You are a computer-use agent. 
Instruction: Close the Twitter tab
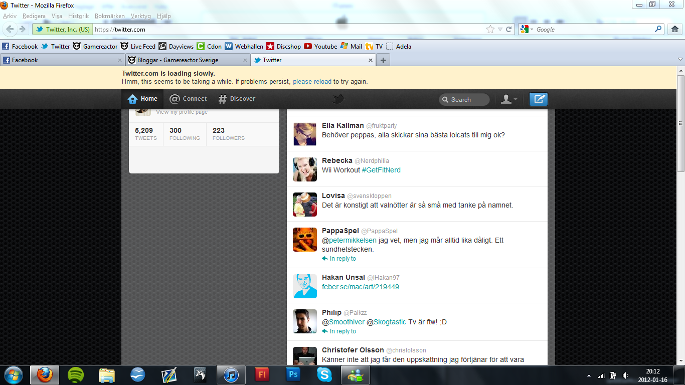pyautogui.click(x=371, y=60)
